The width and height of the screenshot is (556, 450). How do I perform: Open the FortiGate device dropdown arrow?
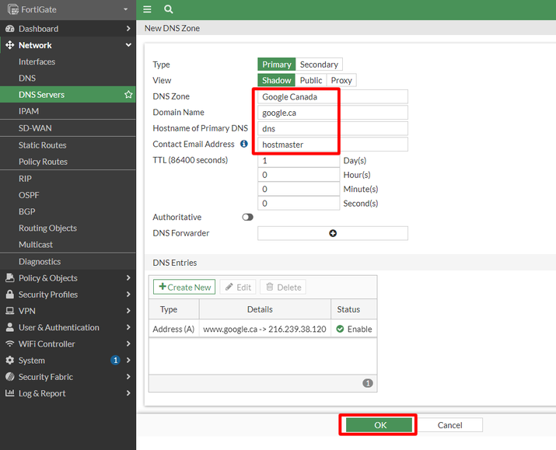pyautogui.click(x=125, y=9)
